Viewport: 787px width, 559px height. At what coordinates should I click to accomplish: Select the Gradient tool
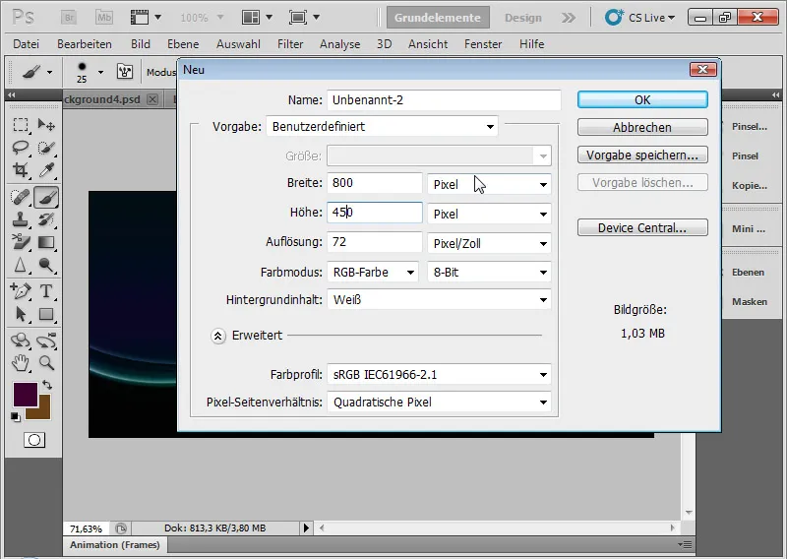[x=46, y=242]
